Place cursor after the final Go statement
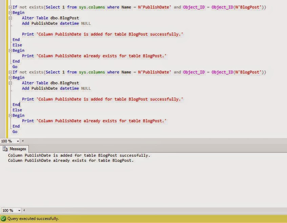The image size is (287, 223). tap(18, 132)
